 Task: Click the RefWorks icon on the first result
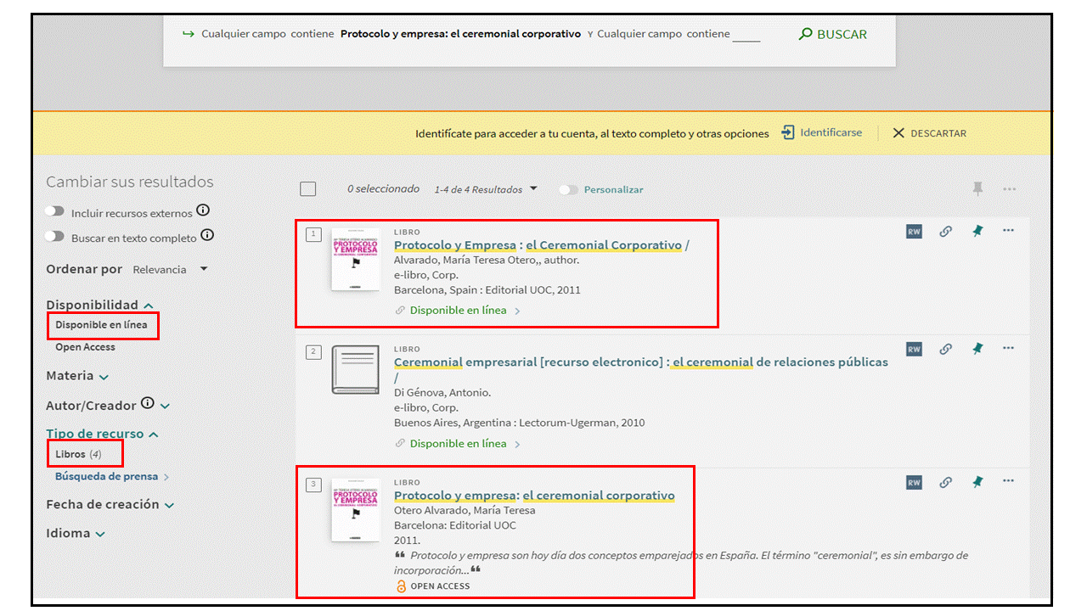(914, 232)
